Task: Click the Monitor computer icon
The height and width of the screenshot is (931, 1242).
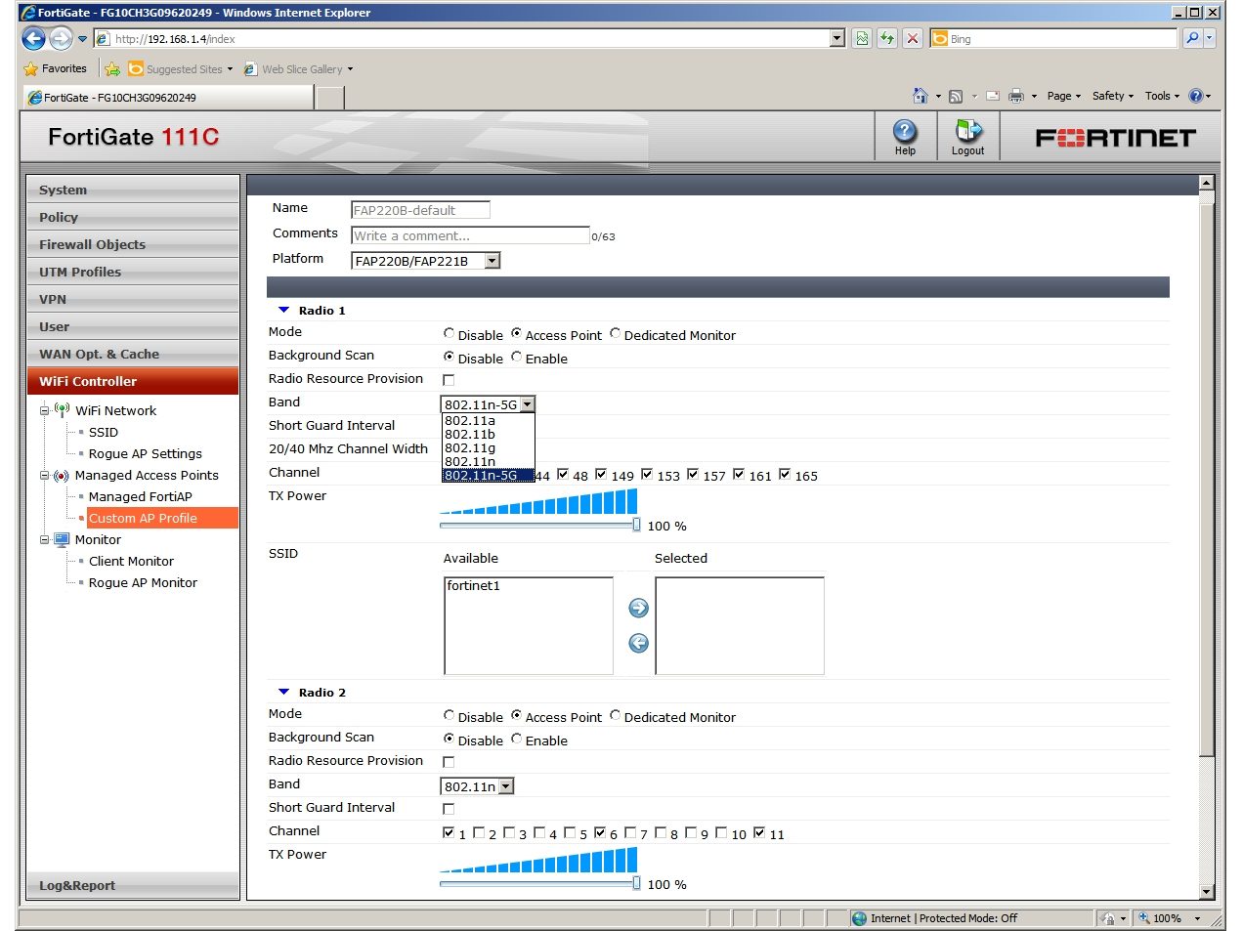Action: [62, 539]
